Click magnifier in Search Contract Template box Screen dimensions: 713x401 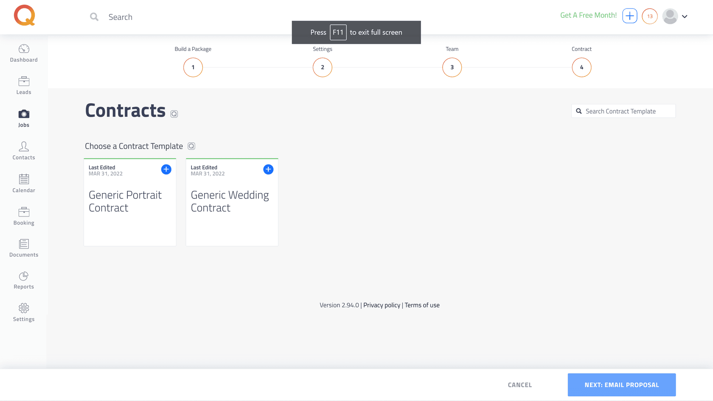[579, 111]
